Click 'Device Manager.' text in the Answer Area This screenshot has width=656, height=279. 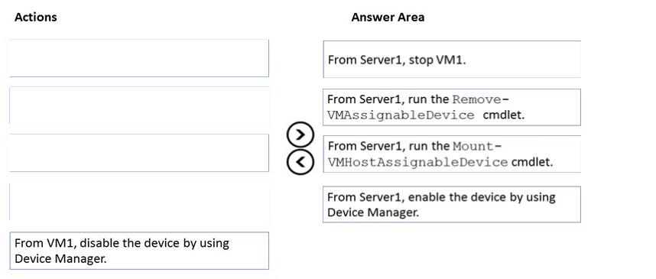point(373,212)
